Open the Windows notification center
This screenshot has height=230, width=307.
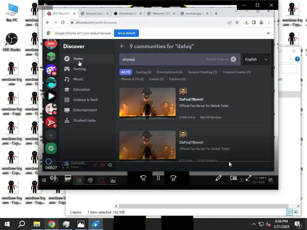(298, 224)
